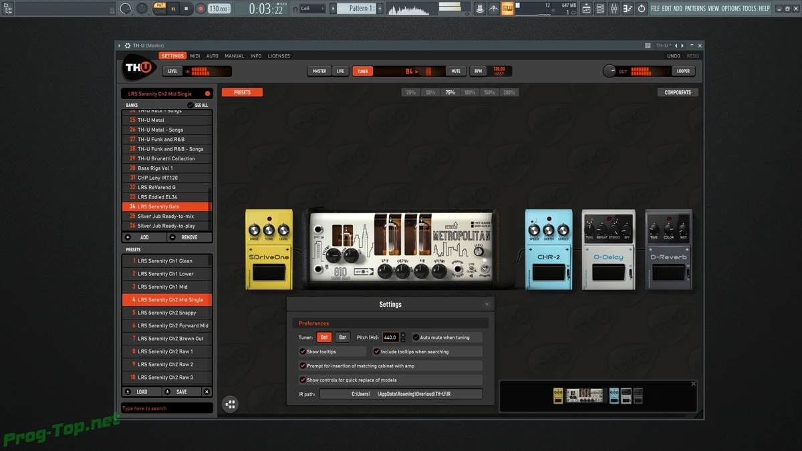Viewport: 802px width, 451px height.
Task: Open the COMPONENTS panel
Action: tap(678, 93)
